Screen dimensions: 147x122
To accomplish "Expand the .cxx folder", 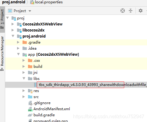I will click(x=24, y=60).
